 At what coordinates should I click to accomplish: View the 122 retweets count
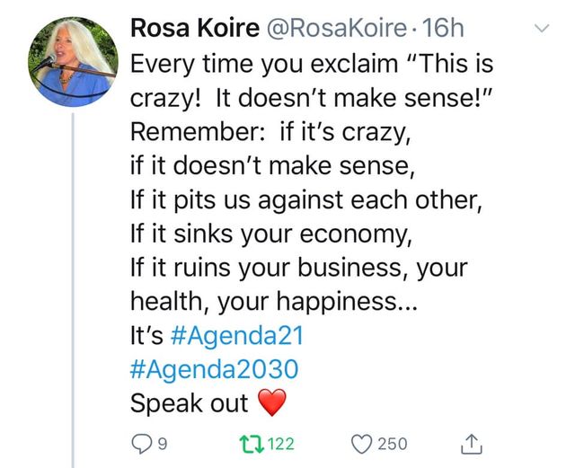point(280,443)
